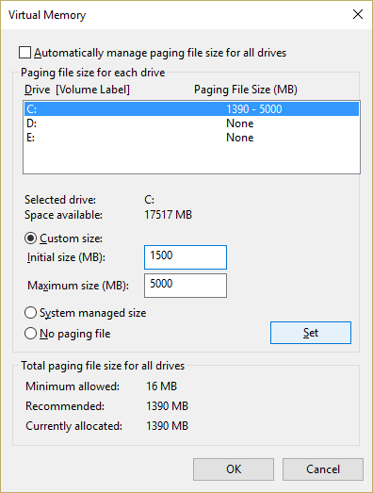Select the Custom size radio button
The image size is (373, 493).
[30, 238]
